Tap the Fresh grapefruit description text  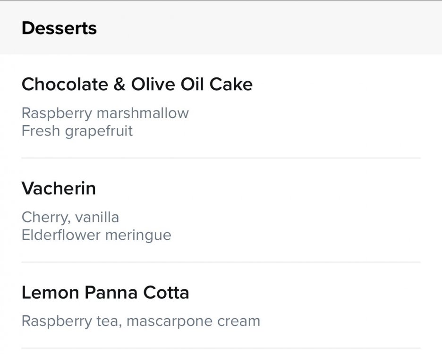coord(77,131)
